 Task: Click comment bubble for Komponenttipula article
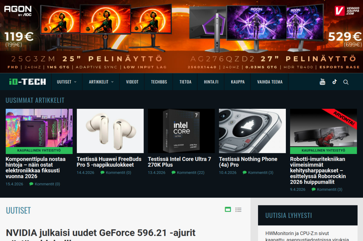coord(31,184)
